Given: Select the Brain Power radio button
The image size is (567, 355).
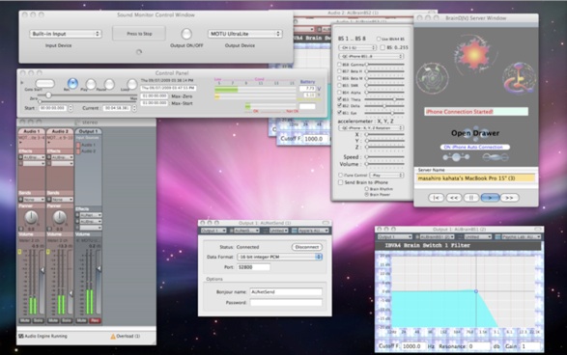Looking at the screenshot, I should tap(366, 194).
